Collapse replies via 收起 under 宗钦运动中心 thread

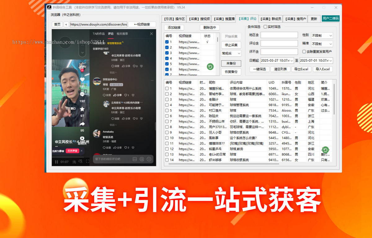click(113, 125)
